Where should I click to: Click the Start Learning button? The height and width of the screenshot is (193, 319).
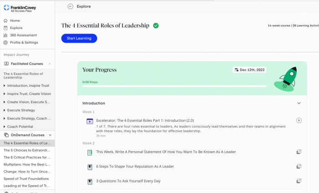tap(79, 38)
